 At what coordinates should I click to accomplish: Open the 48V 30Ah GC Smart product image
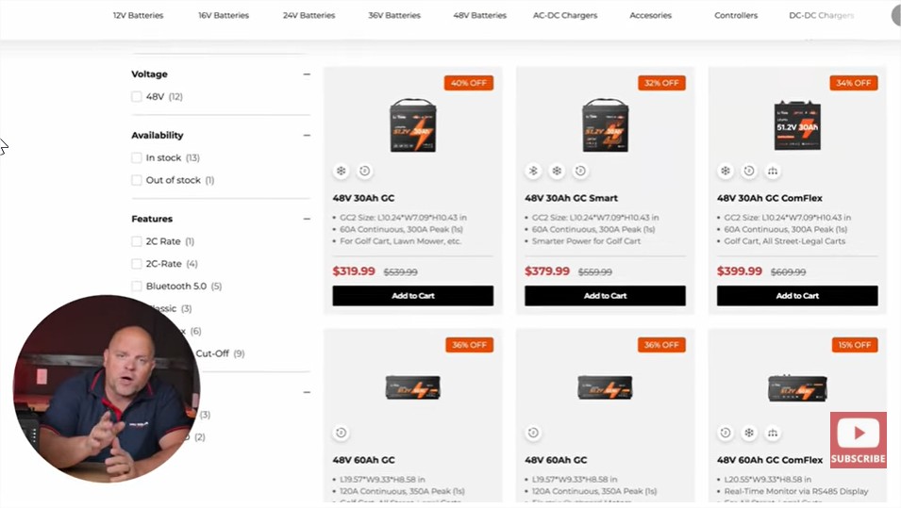(x=605, y=125)
